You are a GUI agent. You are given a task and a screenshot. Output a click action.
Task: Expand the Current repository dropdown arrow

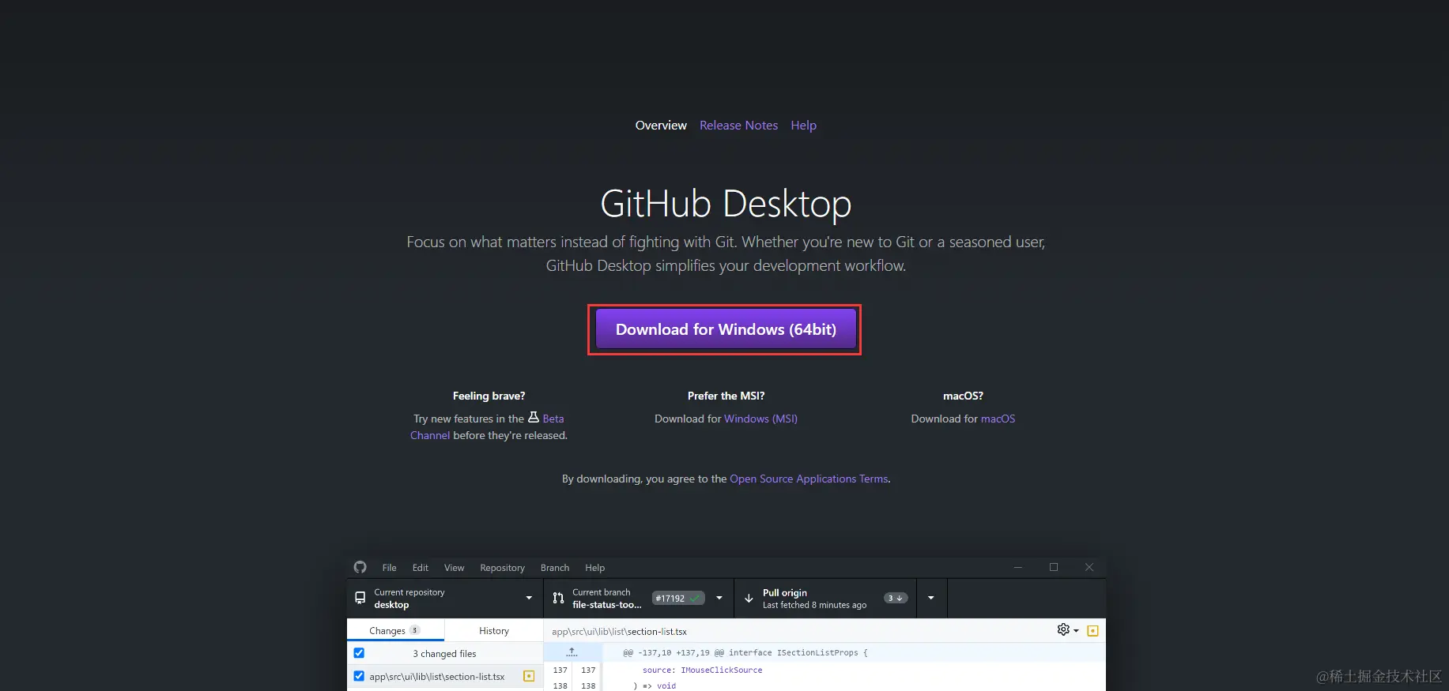coord(529,598)
